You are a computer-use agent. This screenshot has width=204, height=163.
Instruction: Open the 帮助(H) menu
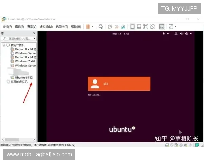[x=76, y=27]
